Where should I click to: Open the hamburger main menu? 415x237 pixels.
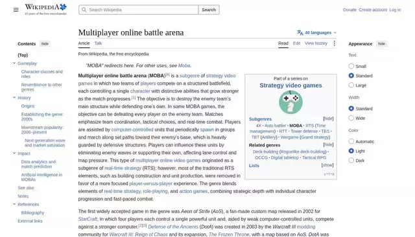click(16, 10)
